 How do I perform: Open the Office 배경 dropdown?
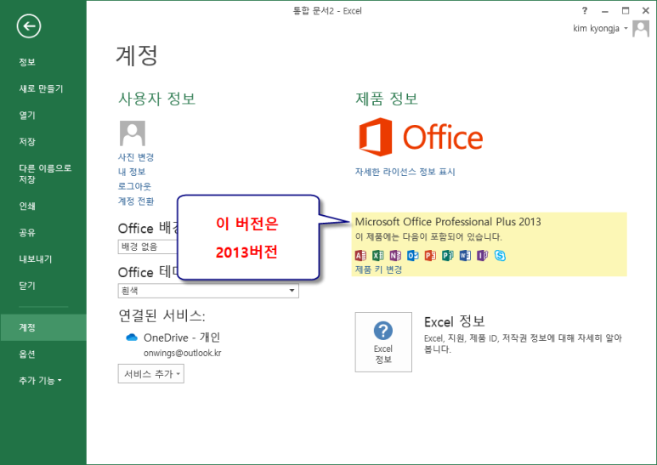[x=148, y=247]
